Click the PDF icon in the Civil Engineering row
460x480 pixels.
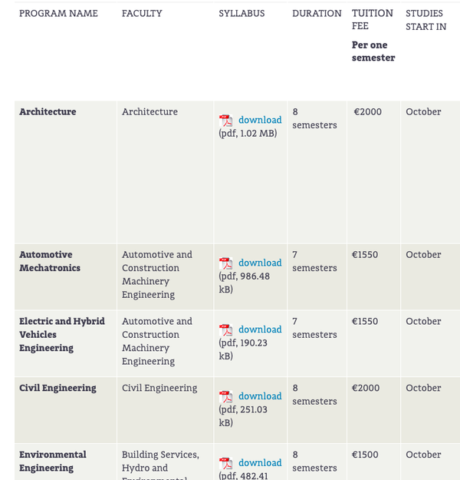(x=225, y=397)
